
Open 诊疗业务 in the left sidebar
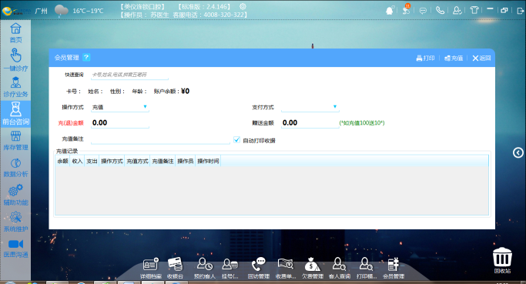tap(15, 87)
